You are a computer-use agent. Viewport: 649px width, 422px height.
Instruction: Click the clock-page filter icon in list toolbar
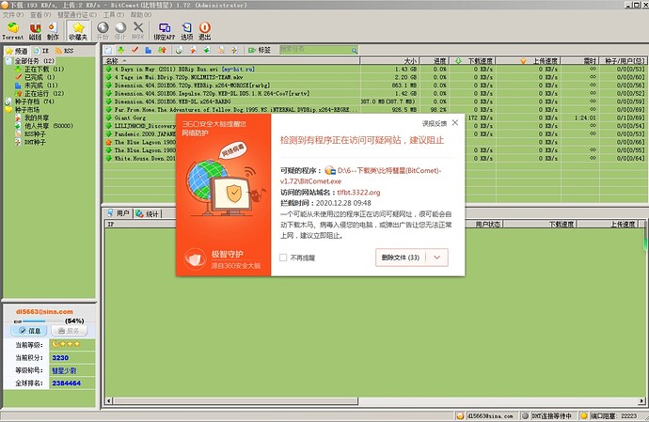179,50
